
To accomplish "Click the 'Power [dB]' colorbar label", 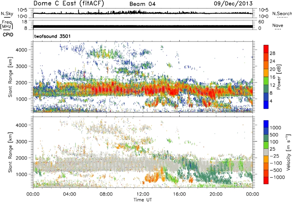I will tap(279, 77).
